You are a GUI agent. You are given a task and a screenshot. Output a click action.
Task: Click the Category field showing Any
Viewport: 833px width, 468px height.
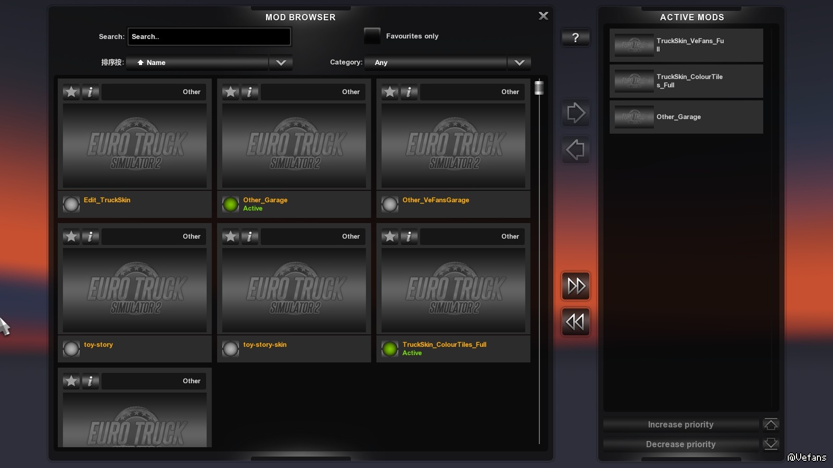436,62
